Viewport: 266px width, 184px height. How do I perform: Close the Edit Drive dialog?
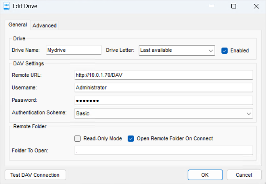point(256,6)
